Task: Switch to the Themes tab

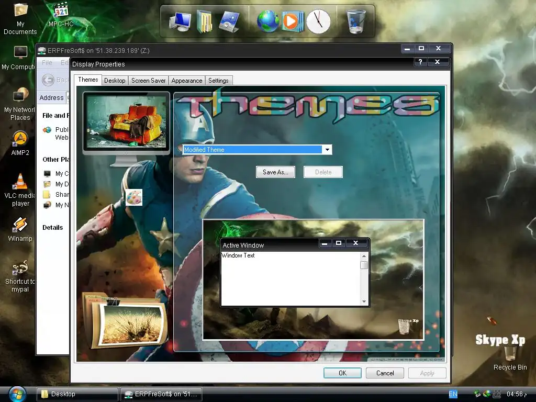Action: 88,80
